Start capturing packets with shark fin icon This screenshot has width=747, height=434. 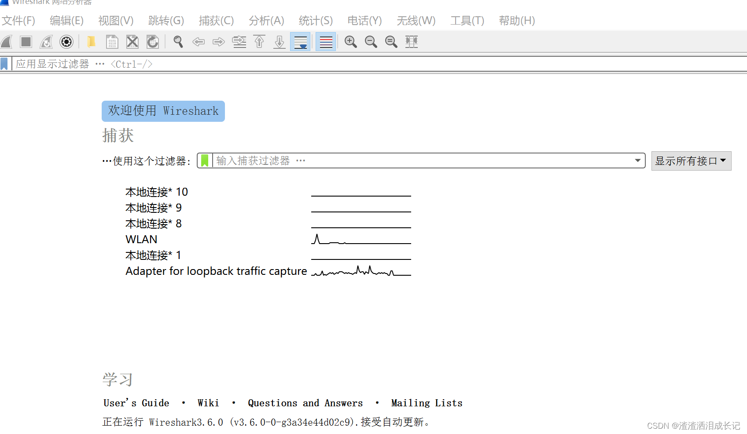[7, 42]
